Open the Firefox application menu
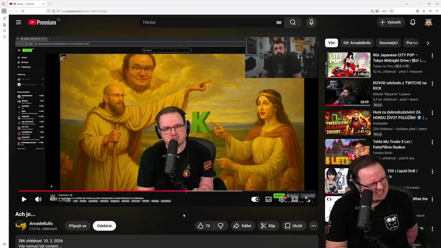 point(436,11)
